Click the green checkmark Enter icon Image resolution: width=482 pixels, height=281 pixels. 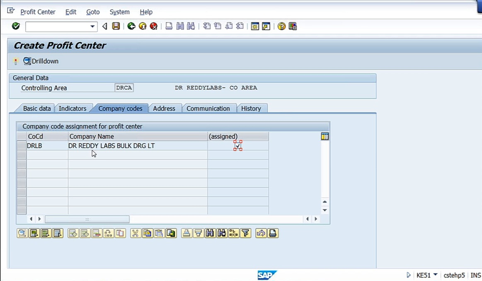tap(16, 26)
